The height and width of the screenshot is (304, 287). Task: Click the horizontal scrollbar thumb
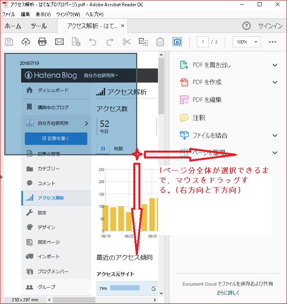coord(74,300)
